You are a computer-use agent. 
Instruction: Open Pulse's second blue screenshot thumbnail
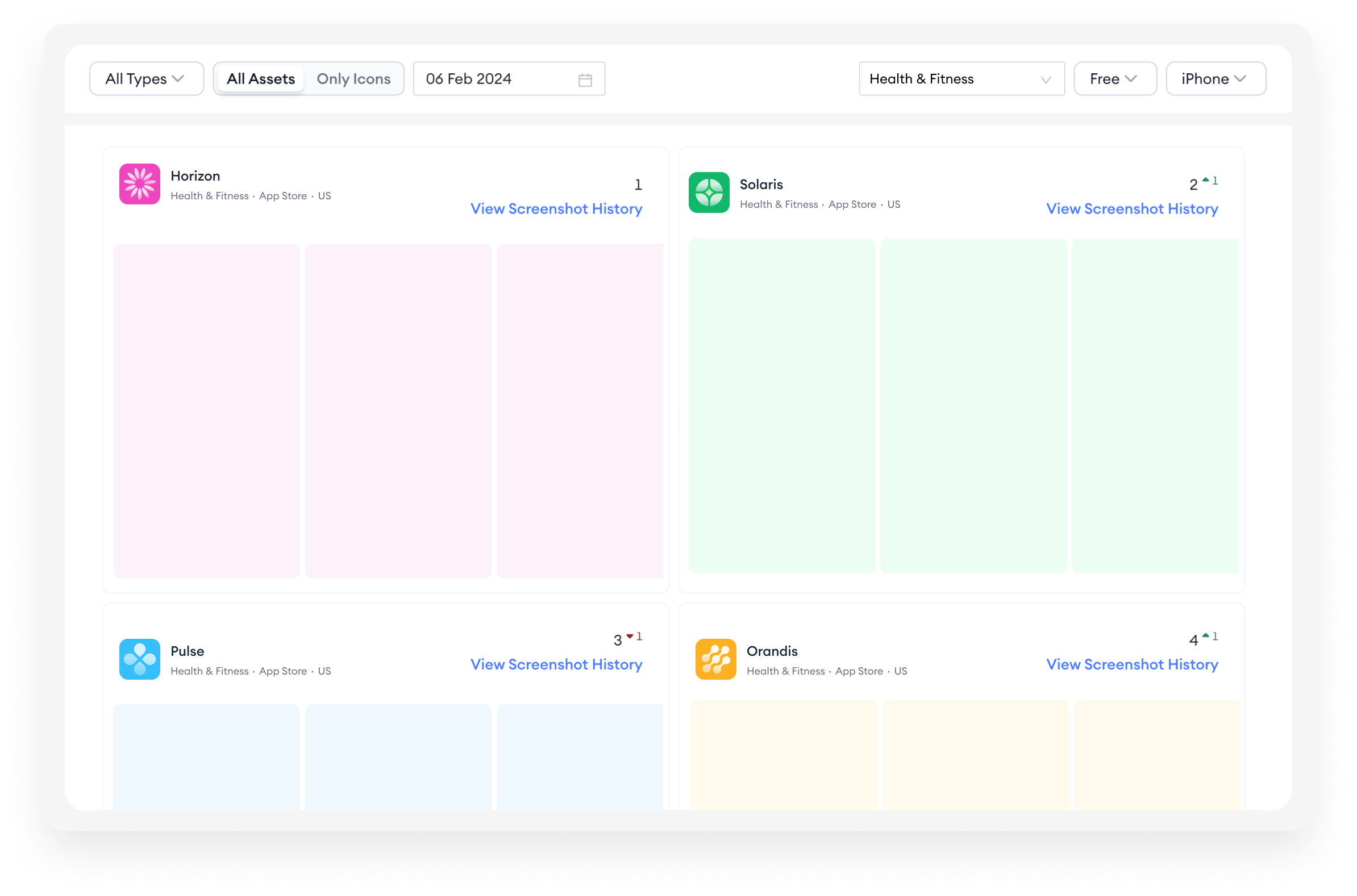pyautogui.click(x=398, y=757)
